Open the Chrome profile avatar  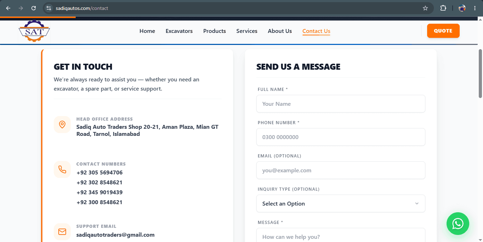[x=462, y=8]
